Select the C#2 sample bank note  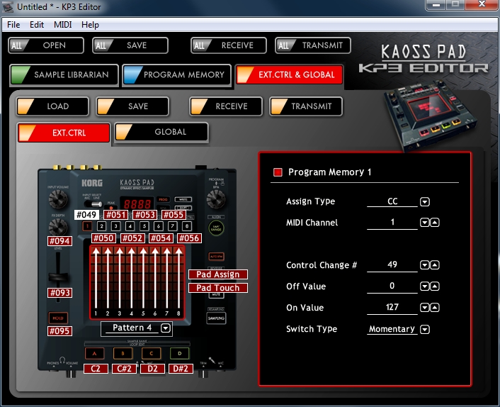(x=124, y=369)
